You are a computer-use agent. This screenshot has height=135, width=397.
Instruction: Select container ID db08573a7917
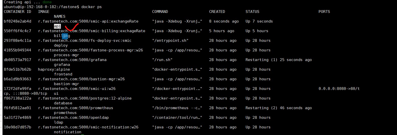[17, 60]
